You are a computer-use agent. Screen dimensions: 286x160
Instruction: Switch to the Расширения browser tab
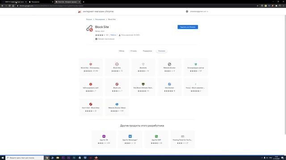pyautogui.click(x=41, y=2)
